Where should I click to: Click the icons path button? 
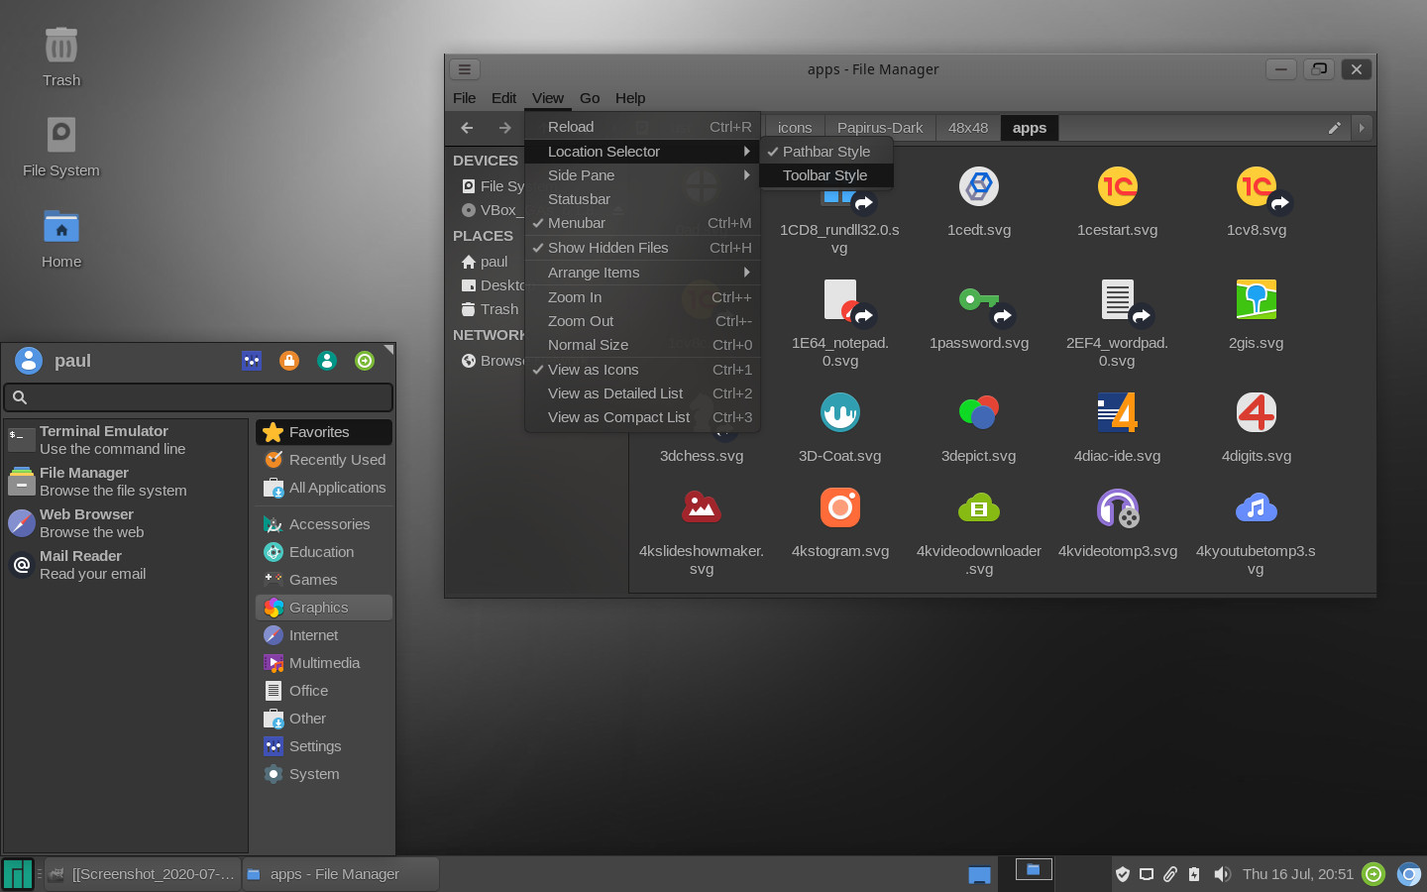(795, 128)
